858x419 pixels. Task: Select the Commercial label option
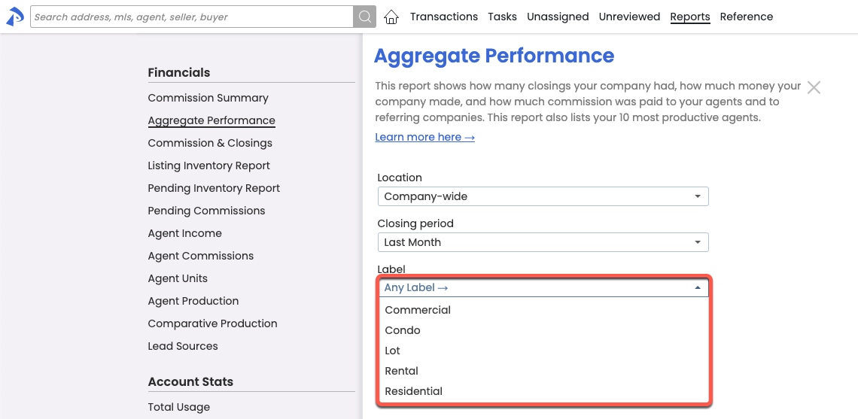418,310
